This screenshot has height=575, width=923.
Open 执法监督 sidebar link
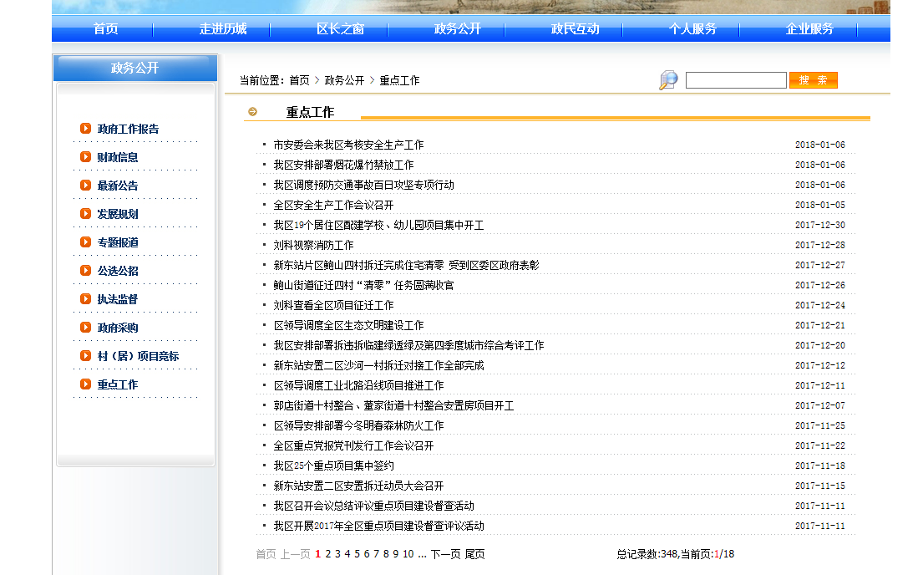click(x=118, y=299)
